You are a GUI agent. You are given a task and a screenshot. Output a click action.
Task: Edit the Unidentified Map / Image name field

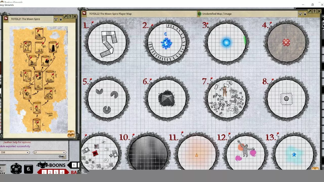pos(249,14)
